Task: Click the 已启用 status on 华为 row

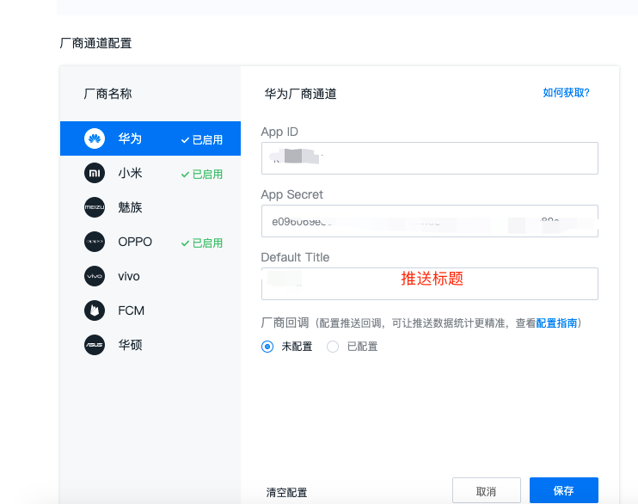Action: click(202, 140)
